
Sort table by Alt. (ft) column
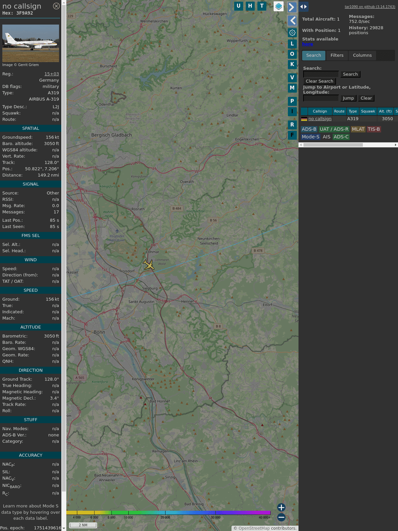(x=385, y=112)
